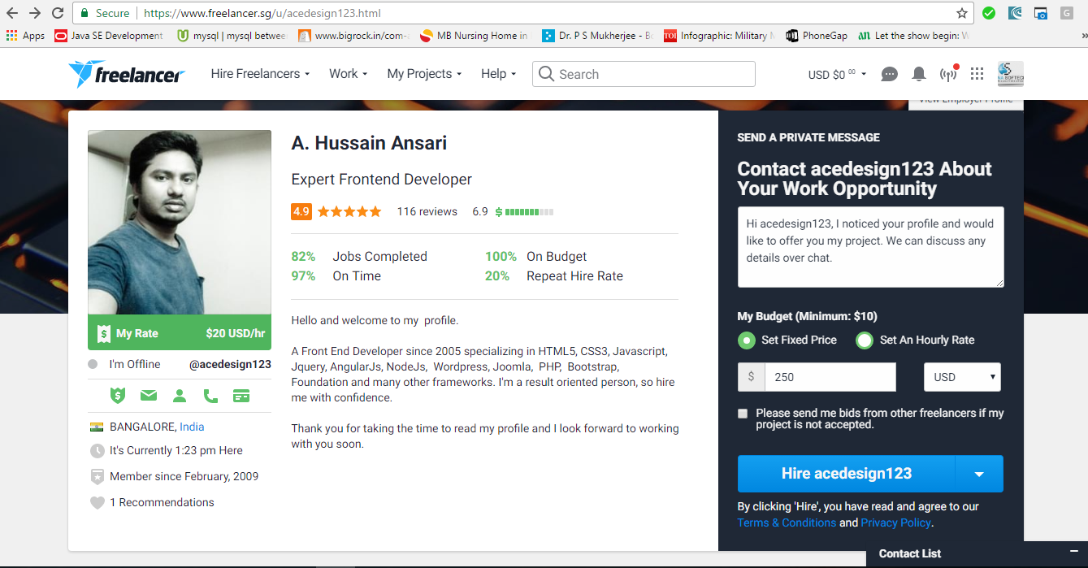Screen dimensions: 1088x568
Task: Click the private message text box
Action: tap(870, 247)
